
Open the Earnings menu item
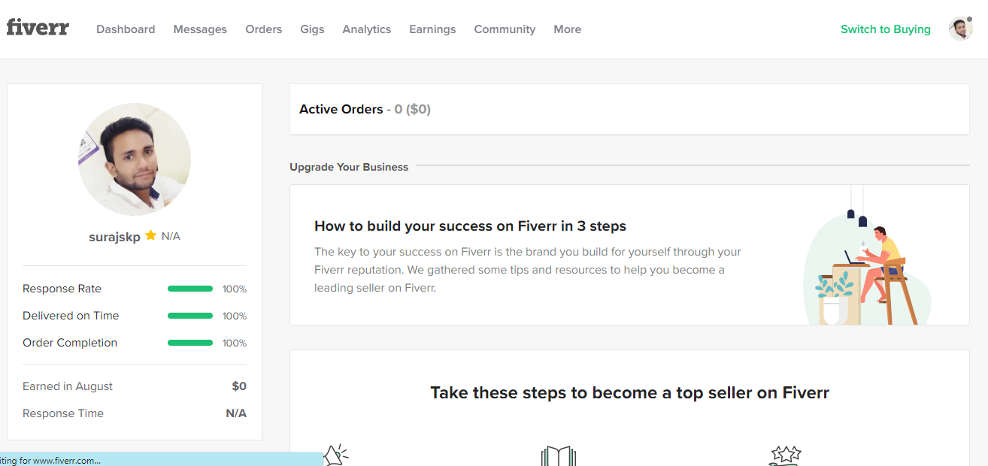(432, 29)
